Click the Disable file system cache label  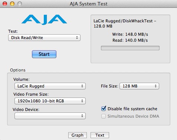coord(132,109)
